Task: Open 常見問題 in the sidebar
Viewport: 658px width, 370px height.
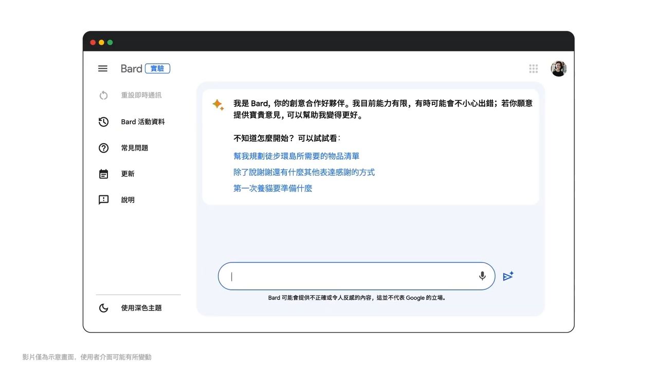Action: coord(135,148)
